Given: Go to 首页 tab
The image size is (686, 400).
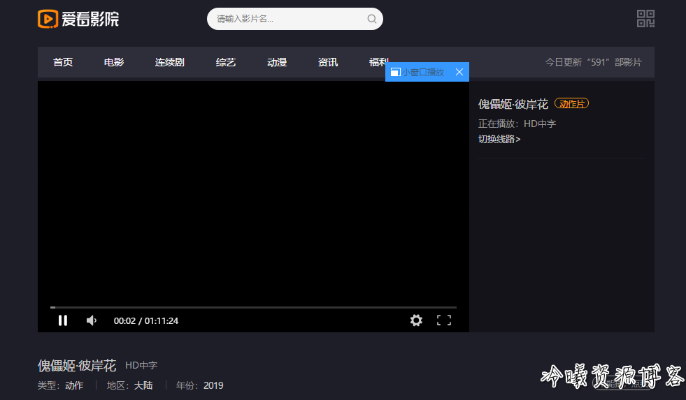Looking at the screenshot, I should pos(63,62).
